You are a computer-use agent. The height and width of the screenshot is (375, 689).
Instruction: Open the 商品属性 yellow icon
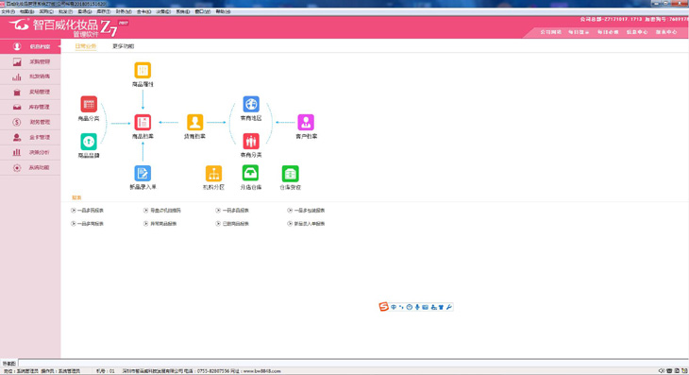[143, 70]
